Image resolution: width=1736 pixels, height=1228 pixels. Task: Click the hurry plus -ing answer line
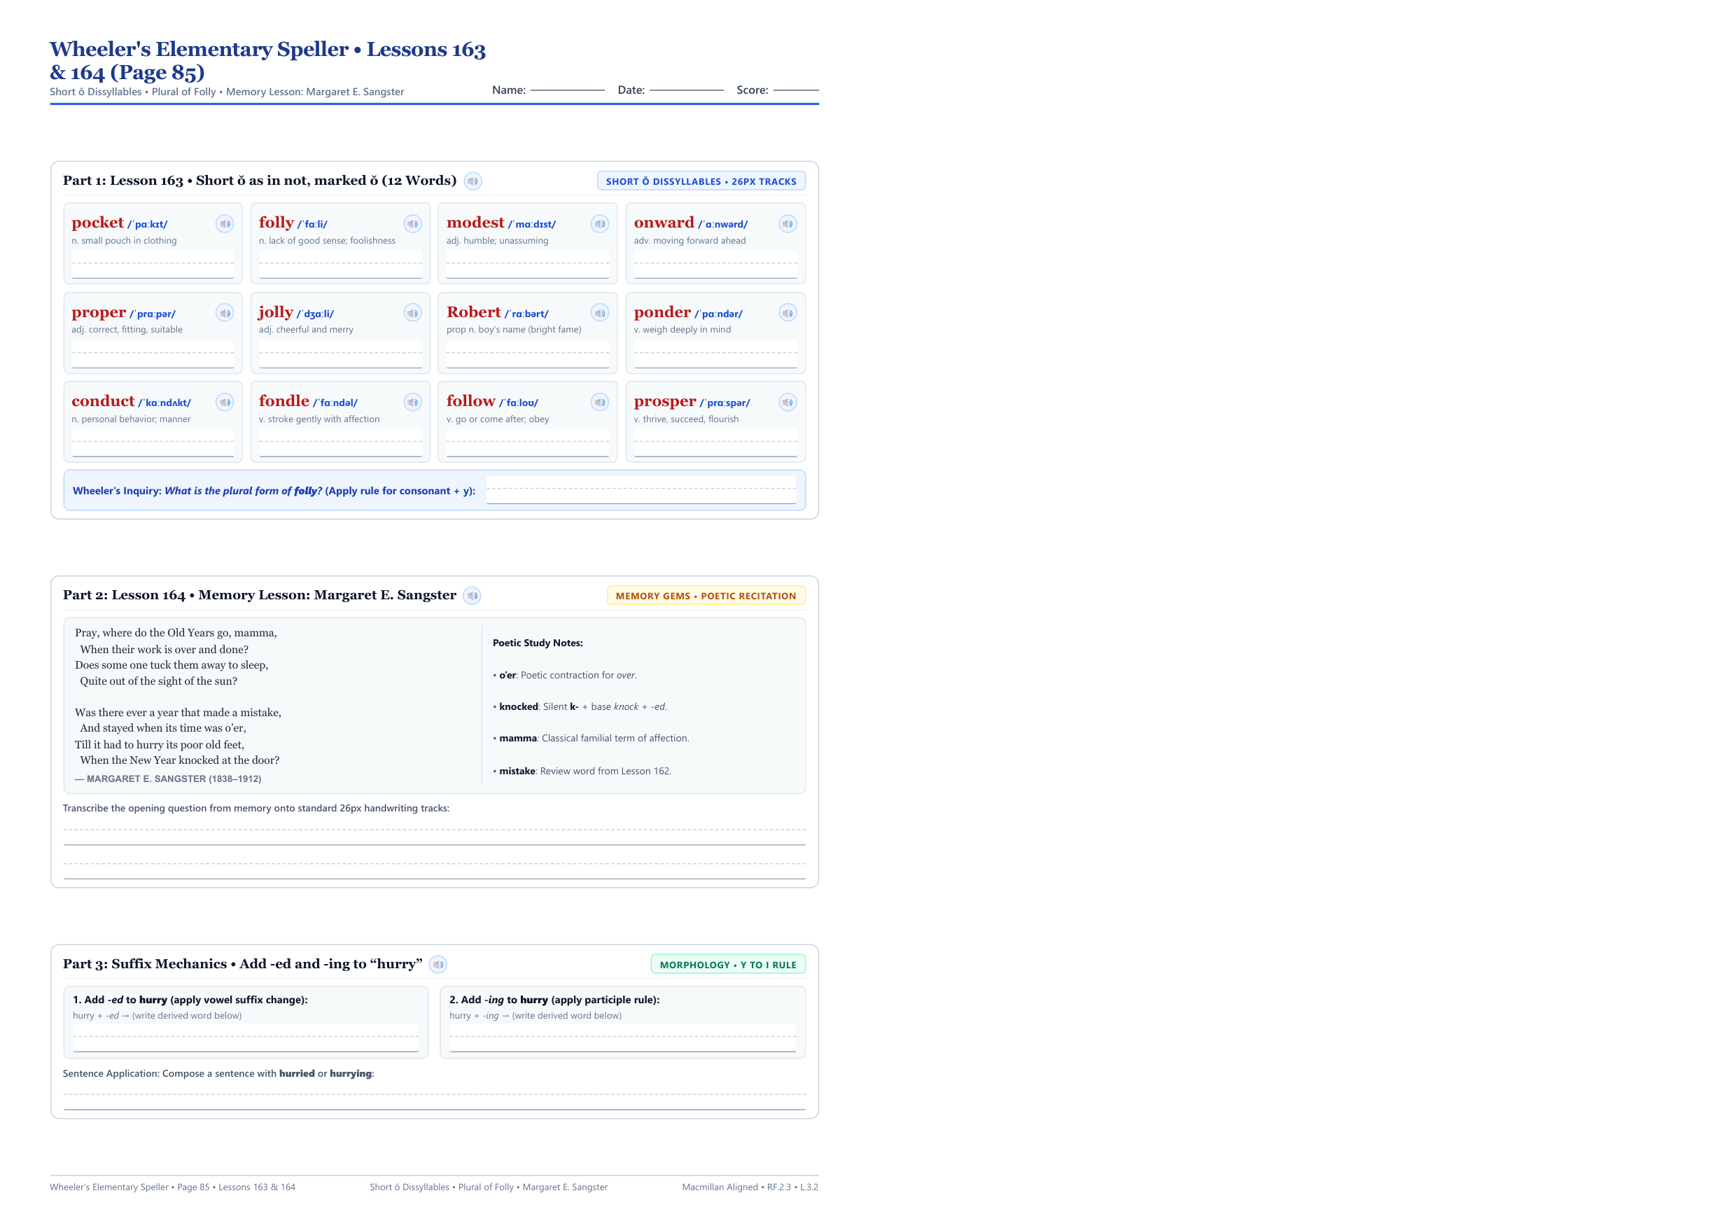(x=622, y=1038)
